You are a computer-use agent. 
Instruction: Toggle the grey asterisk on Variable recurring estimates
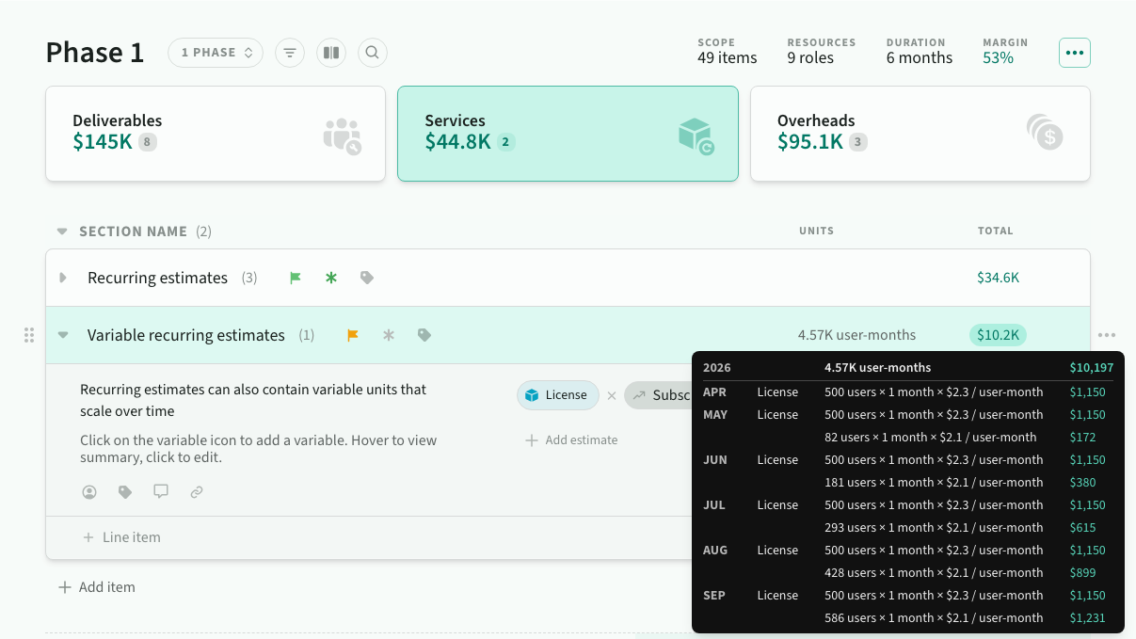point(389,335)
